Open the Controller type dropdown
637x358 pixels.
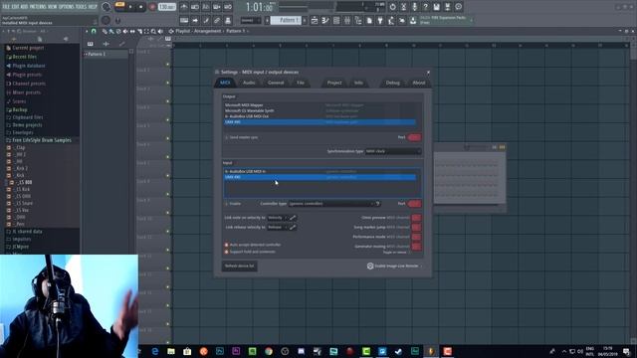(x=331, y=204)
